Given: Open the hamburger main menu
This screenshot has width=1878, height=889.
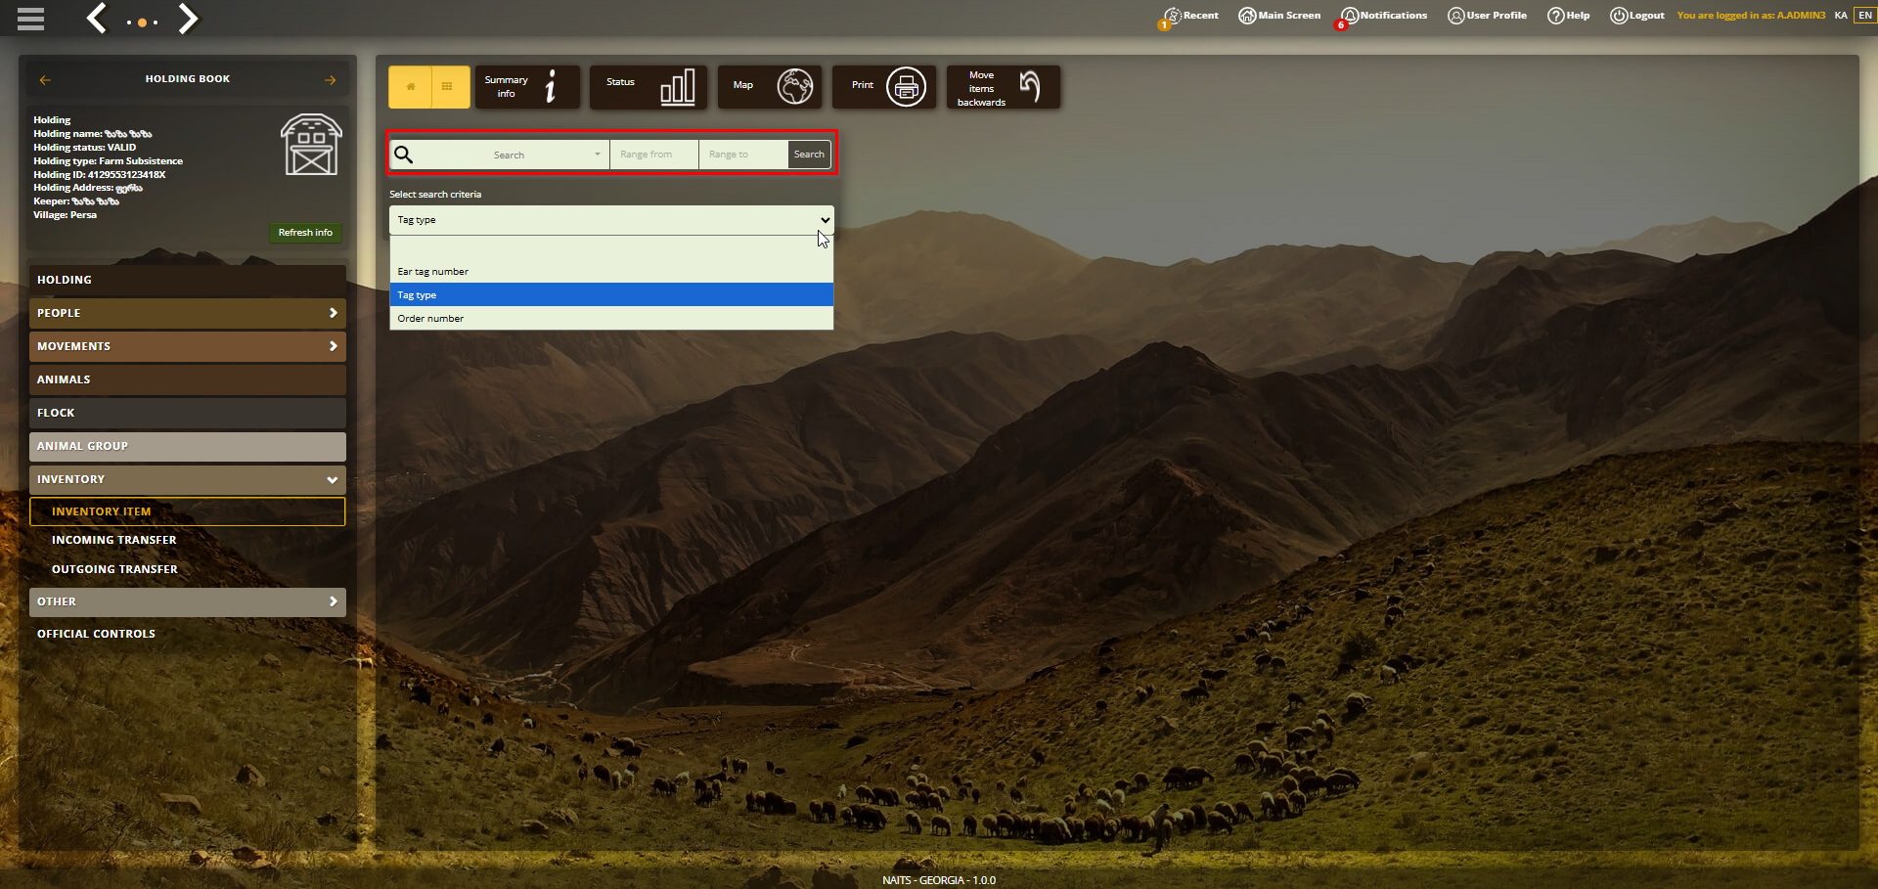Looking at the screenshot, I should pyautogui.click(x=30, y=19).
